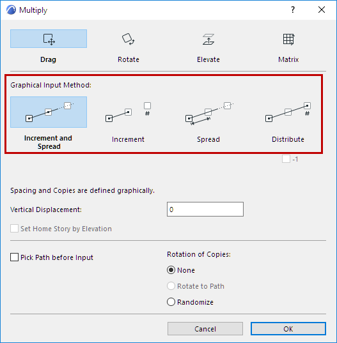The image size is (337, 343).
Task: Select the Drag multiply action icon
Action: (x=49, y=39)
